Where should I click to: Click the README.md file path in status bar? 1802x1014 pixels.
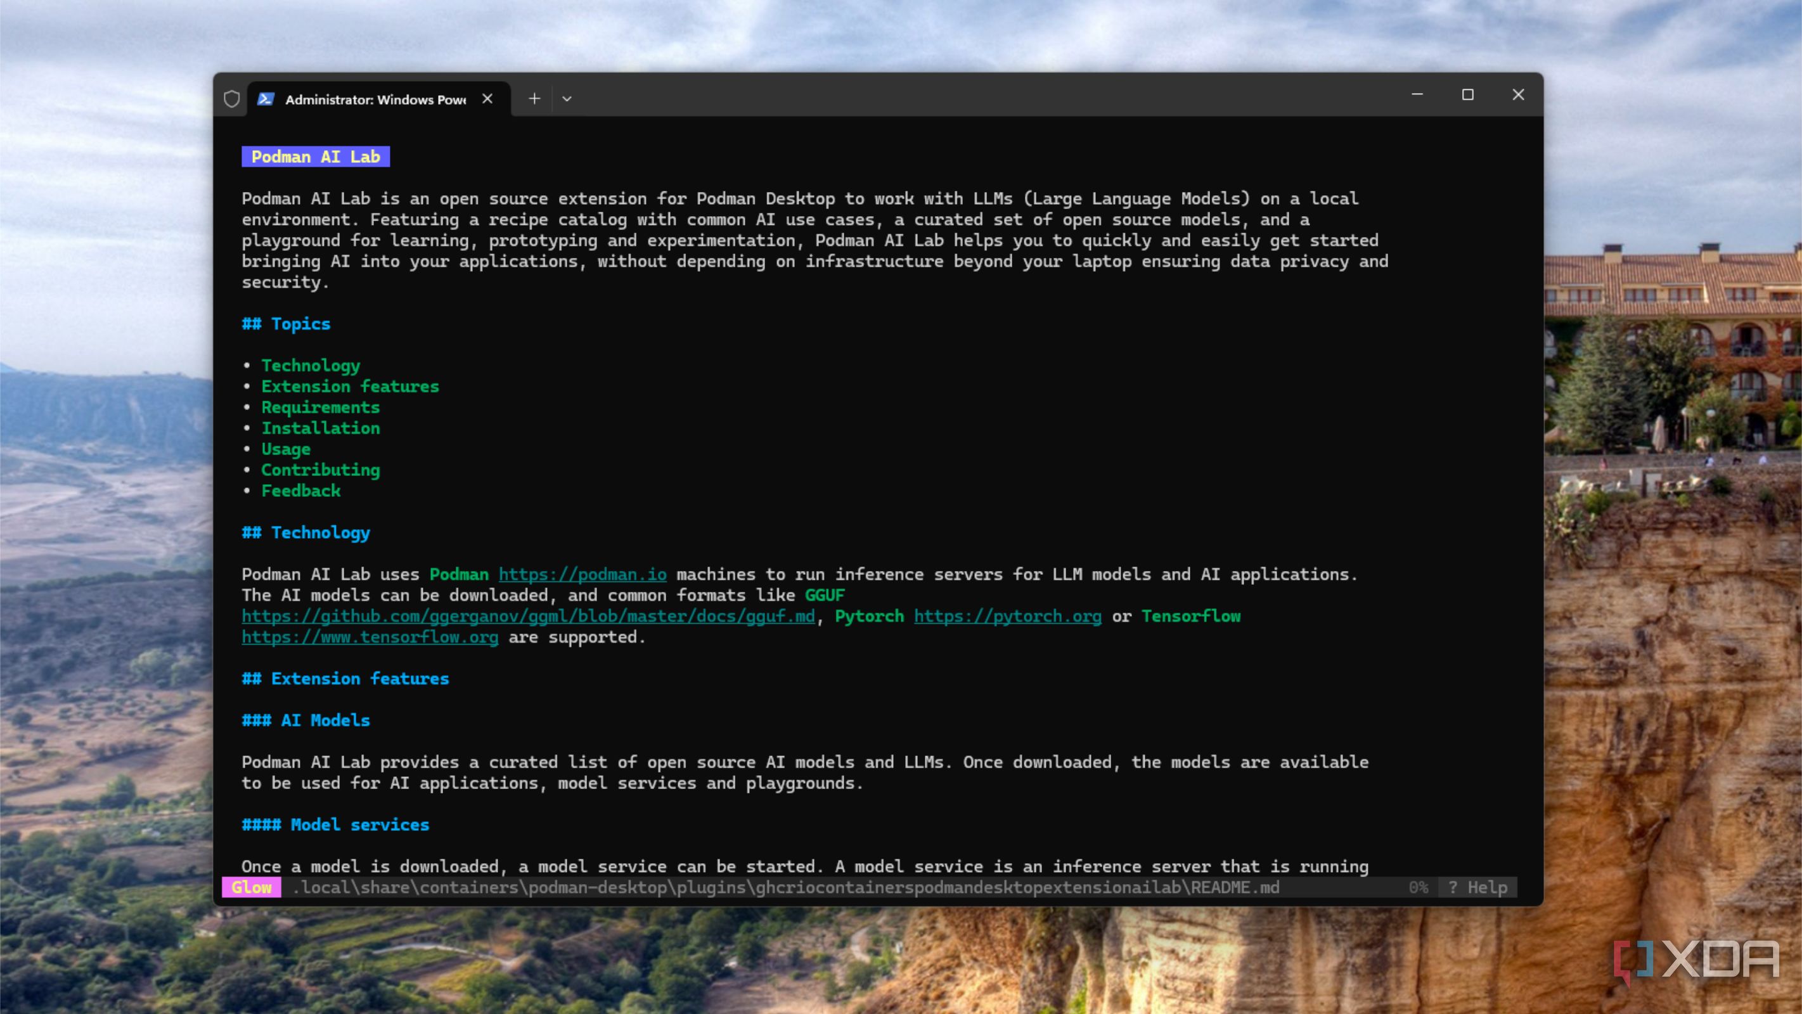(x=785, y=887)
